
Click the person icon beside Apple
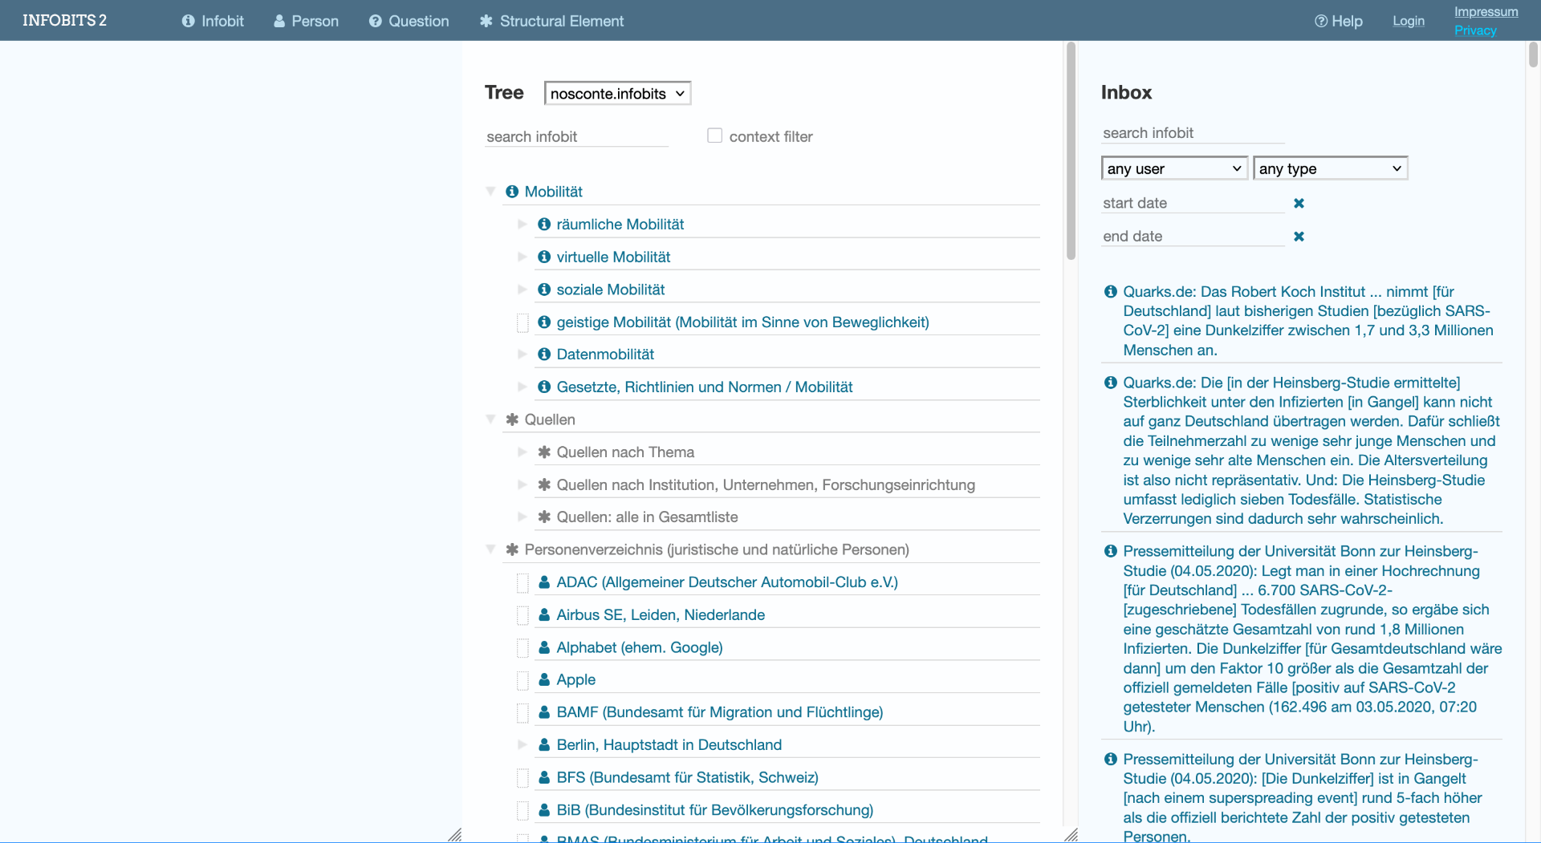544,679
